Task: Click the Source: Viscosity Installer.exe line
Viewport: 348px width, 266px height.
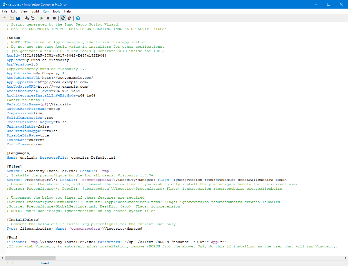Action: (59, 171)
